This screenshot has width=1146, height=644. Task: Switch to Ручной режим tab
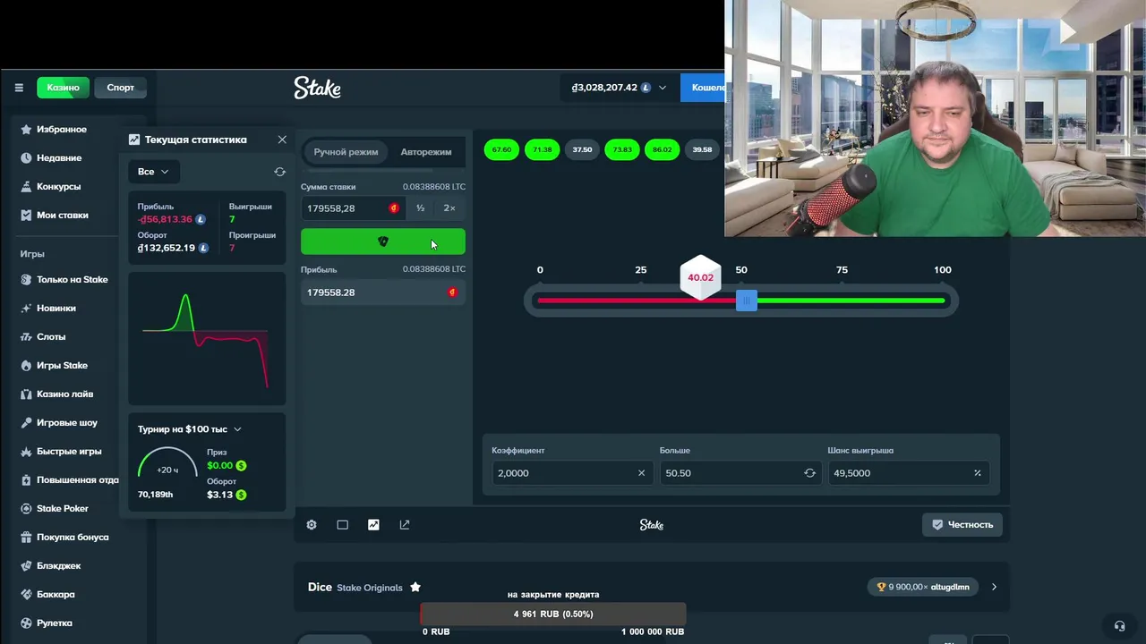pyautogui.click(x=346, y=152)
